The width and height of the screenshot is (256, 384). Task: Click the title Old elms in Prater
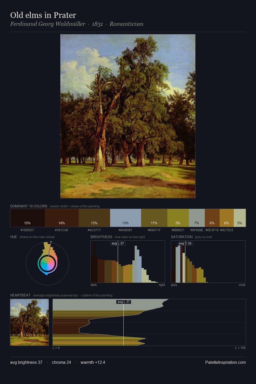click(43, 15)
